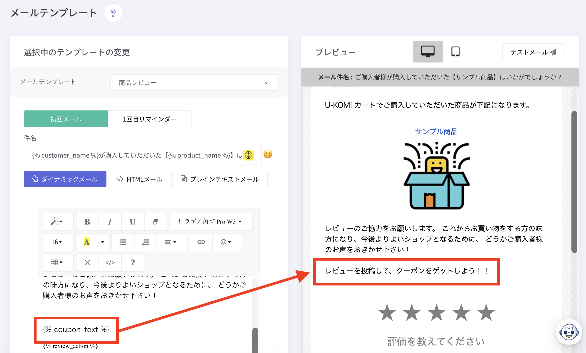Open the サンプル商品 link in the preview
586x353 pixels.
click(x=436, y=131)
